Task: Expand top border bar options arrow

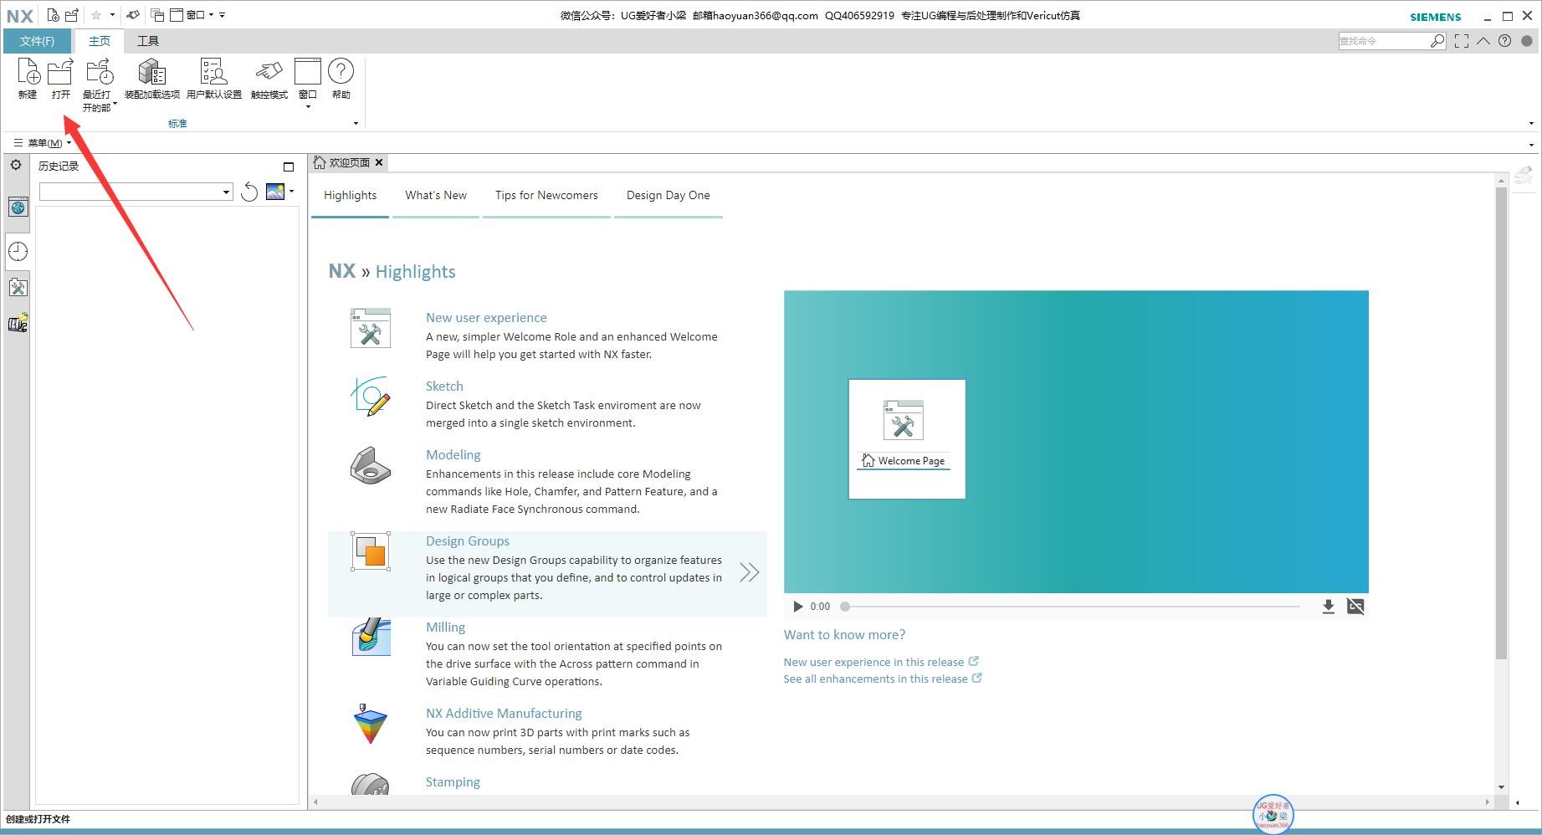Action: click(1531, 144)
